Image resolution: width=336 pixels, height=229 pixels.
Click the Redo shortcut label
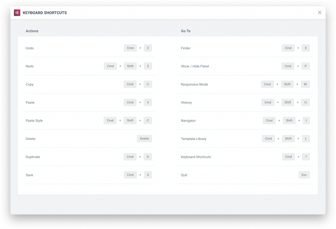pyautogui.click(x=30, y=66)
